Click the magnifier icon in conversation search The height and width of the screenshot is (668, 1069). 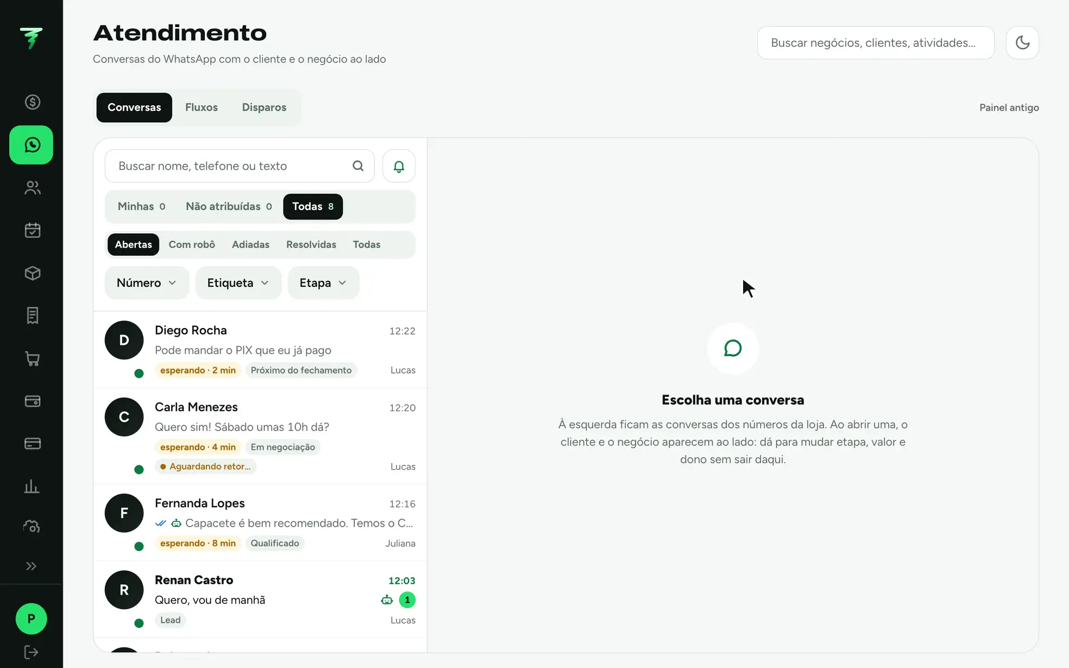tap(358, 166)
